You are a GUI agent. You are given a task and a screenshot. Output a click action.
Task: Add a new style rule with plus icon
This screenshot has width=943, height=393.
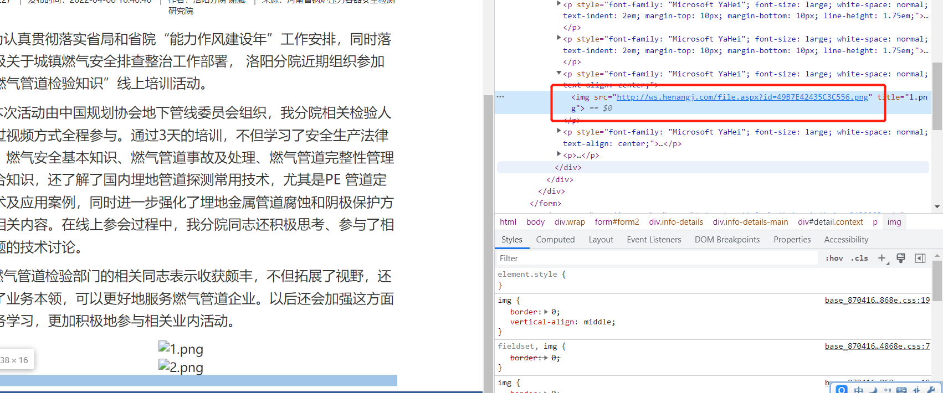(882, 258)
